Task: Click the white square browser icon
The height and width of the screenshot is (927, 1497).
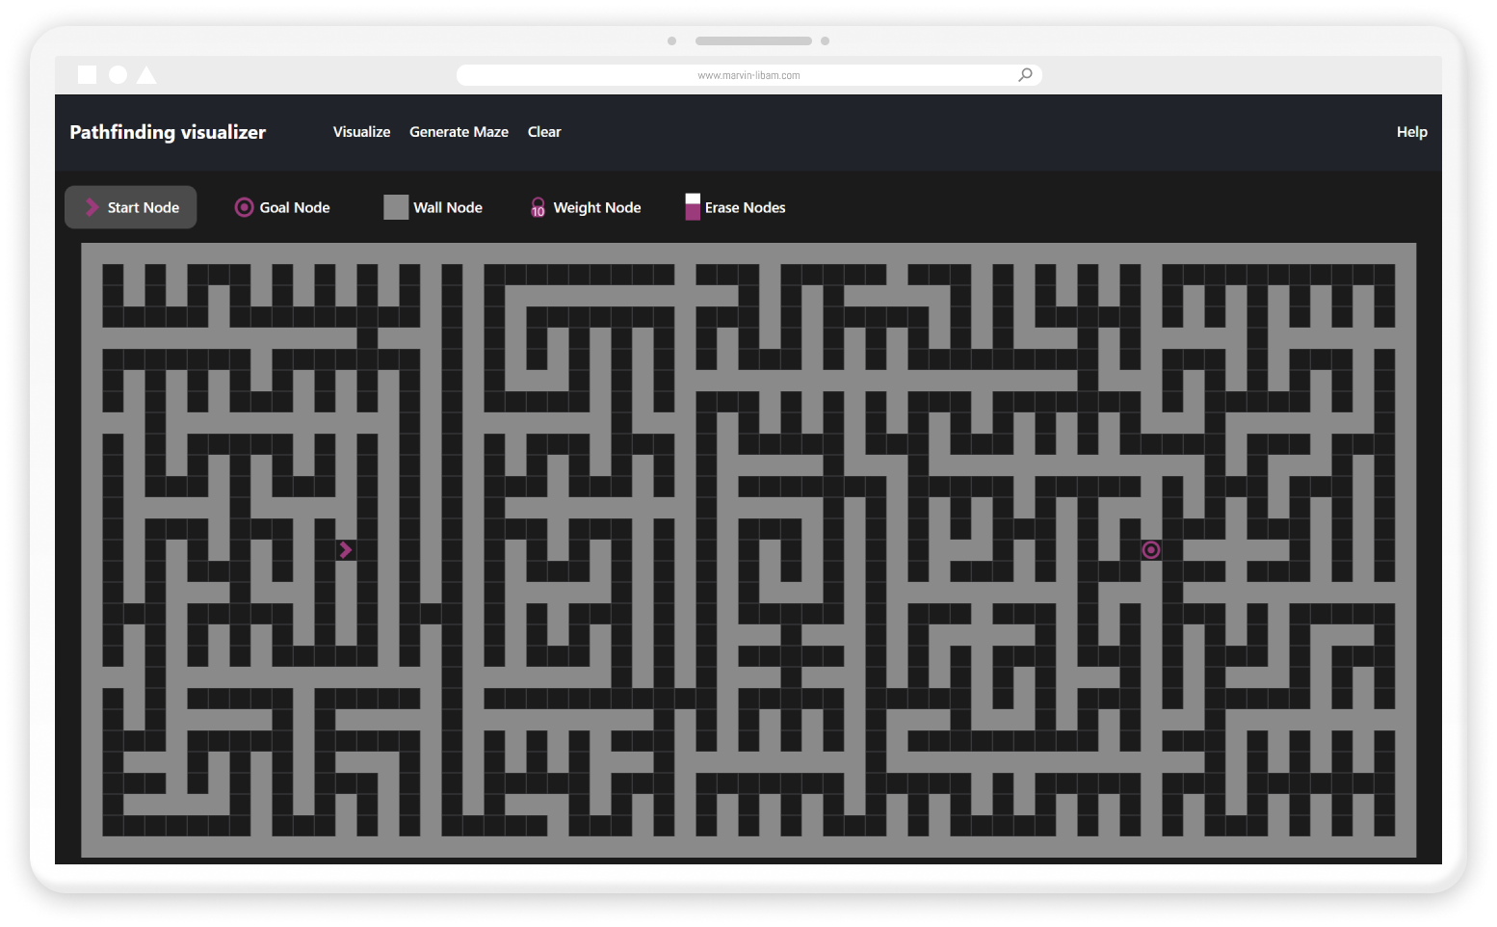Action: [x=87, y=75]
